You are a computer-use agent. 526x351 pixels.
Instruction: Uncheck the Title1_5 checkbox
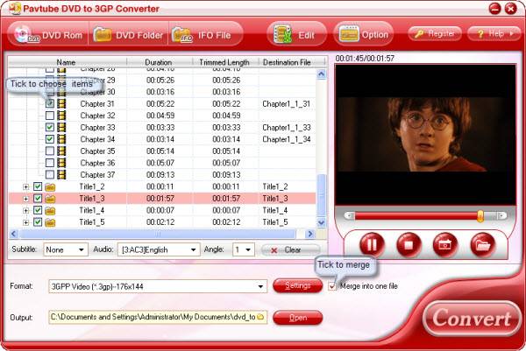pyautogui.click(x=38, y=222)
